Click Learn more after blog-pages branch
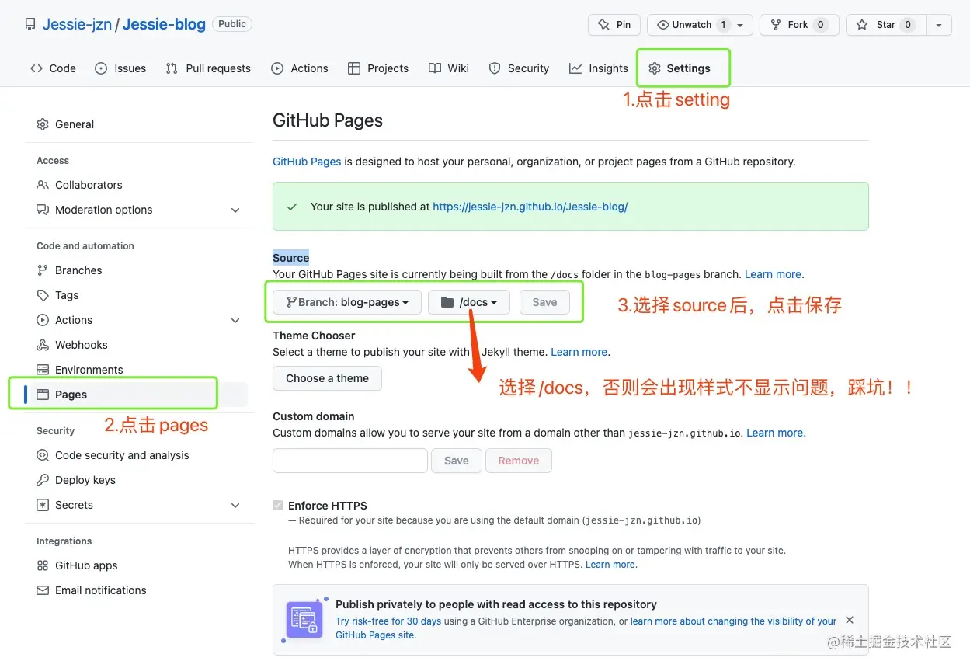The width and height of the screenshot is (970, 668). pyautogui.click(x=773, y=274)
